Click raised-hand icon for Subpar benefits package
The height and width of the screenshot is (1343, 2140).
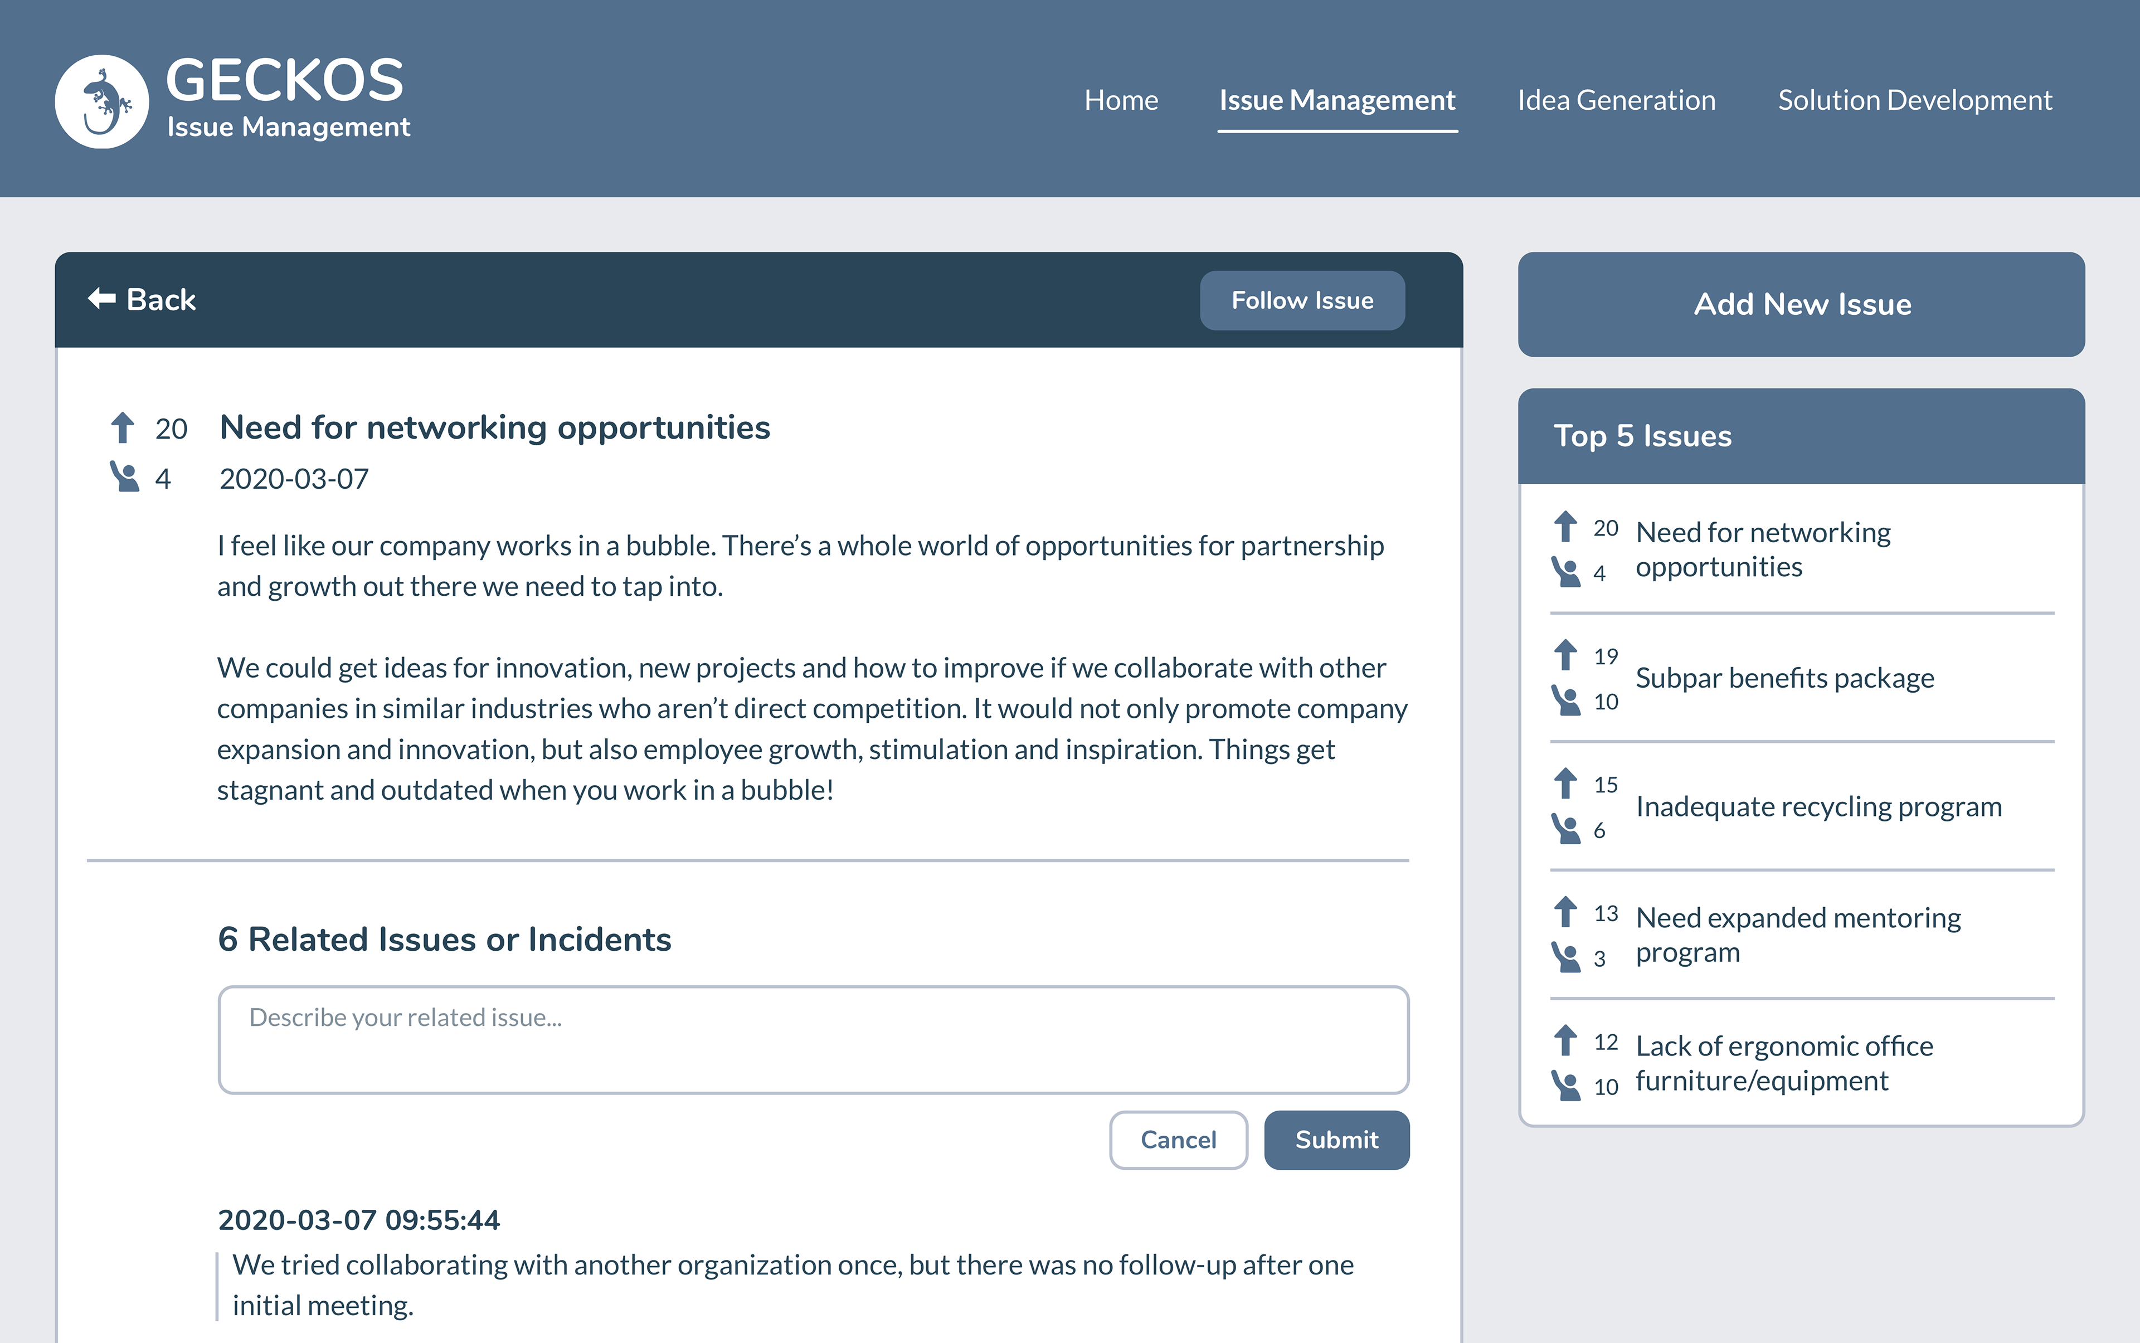pos(1566,700)
